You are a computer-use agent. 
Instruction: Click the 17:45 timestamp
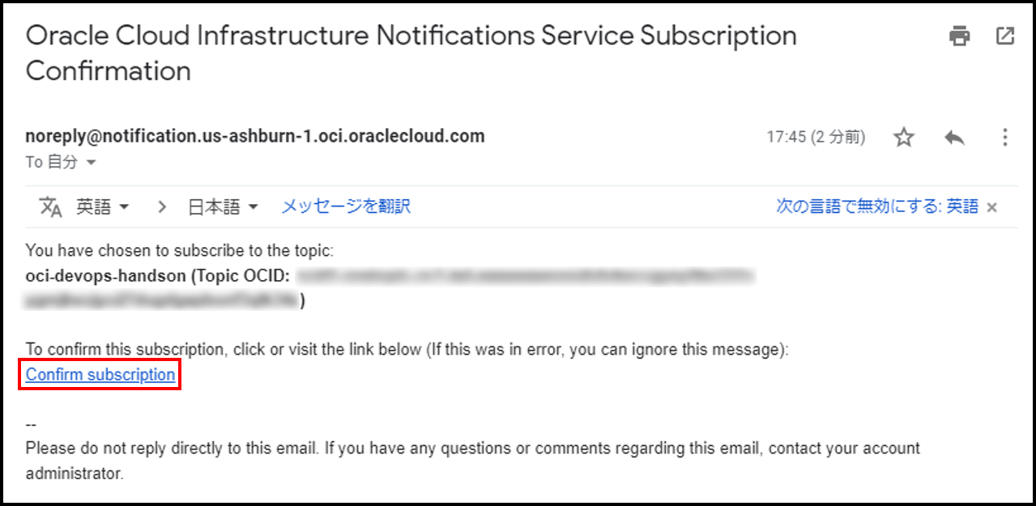815,138
